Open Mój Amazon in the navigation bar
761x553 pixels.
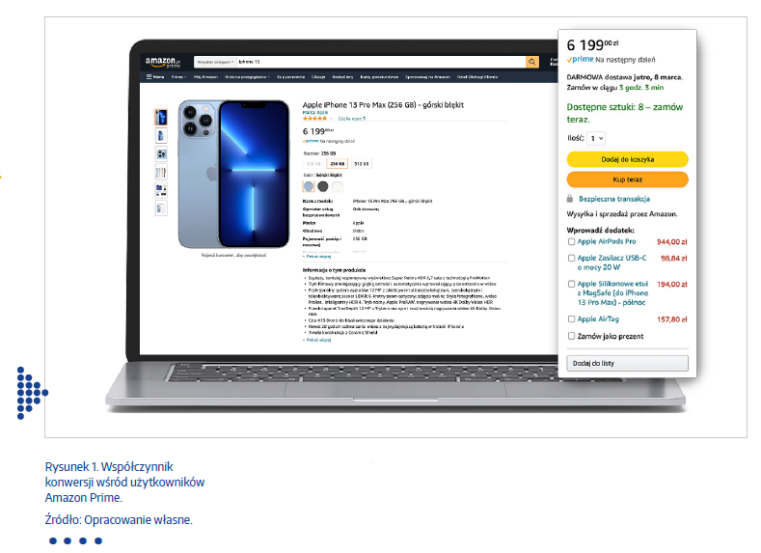pos(205,76)
